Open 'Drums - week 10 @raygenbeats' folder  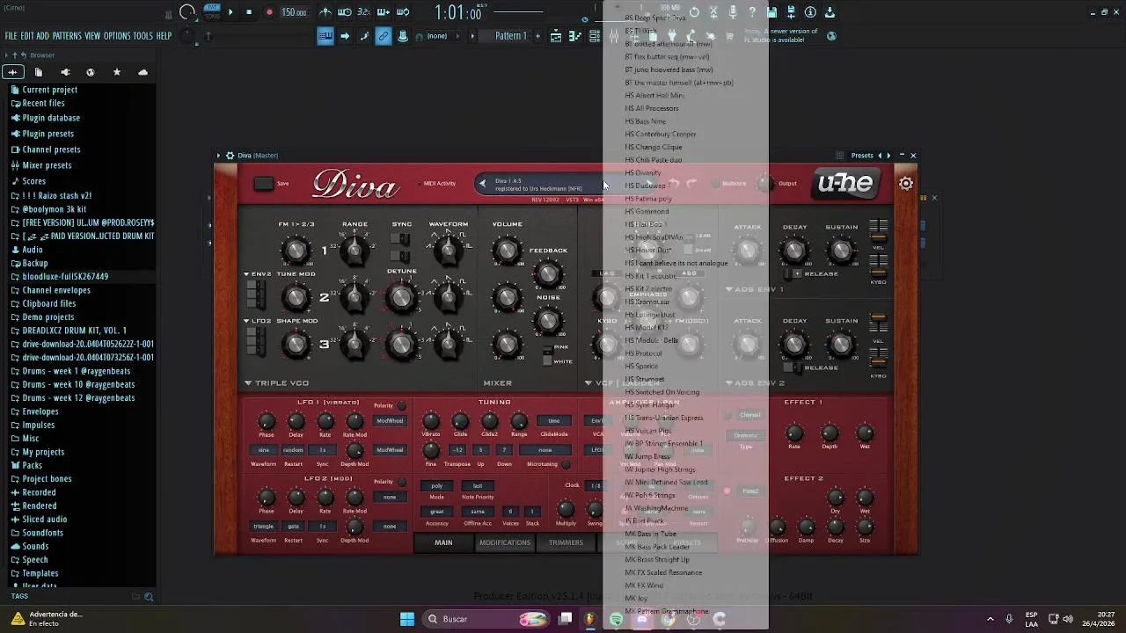(78, 384)
